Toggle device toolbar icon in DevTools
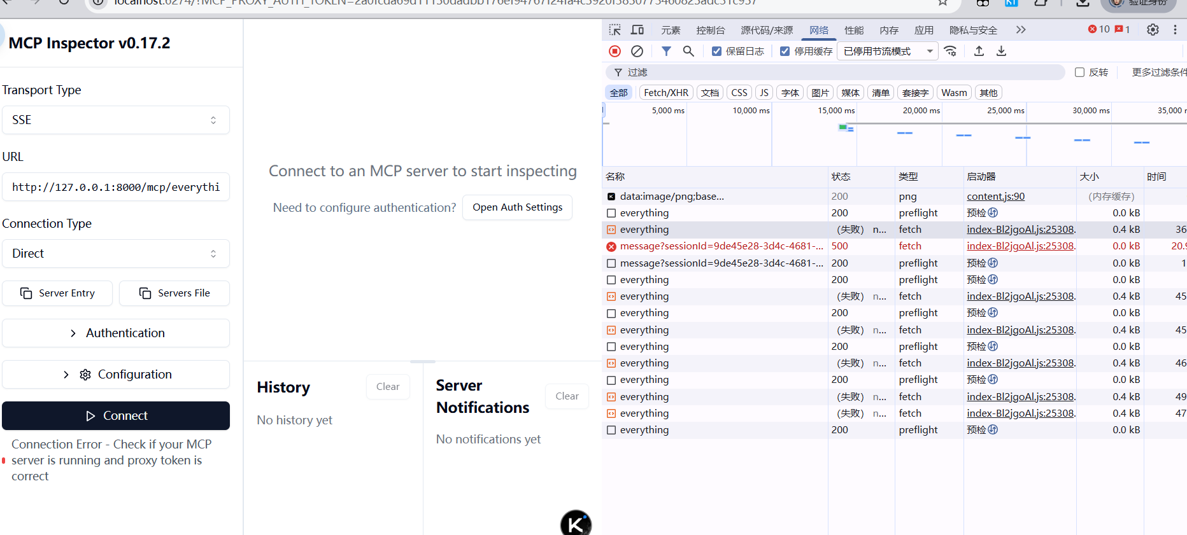Viewport: 1187px width, 535px height. click(x=637, y=30)
